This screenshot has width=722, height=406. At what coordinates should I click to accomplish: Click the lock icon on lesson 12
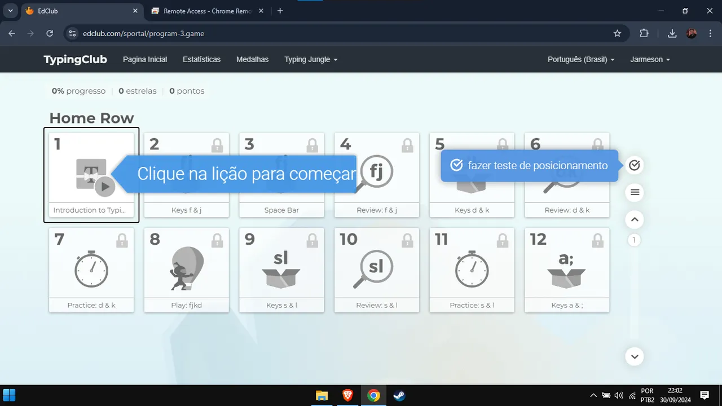coord(597,241)
